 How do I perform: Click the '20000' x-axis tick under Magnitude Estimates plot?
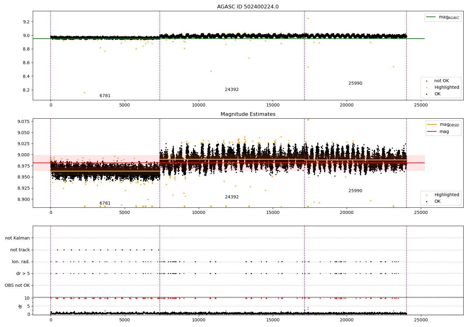(x=347, y=212)
